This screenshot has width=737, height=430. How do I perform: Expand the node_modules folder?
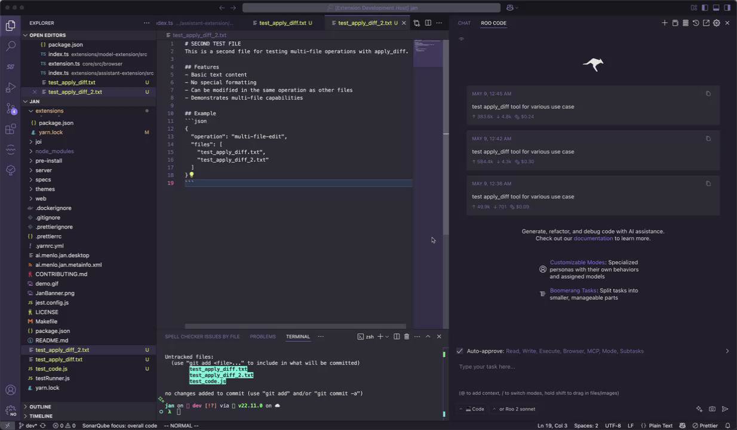(x=88, y=151)
